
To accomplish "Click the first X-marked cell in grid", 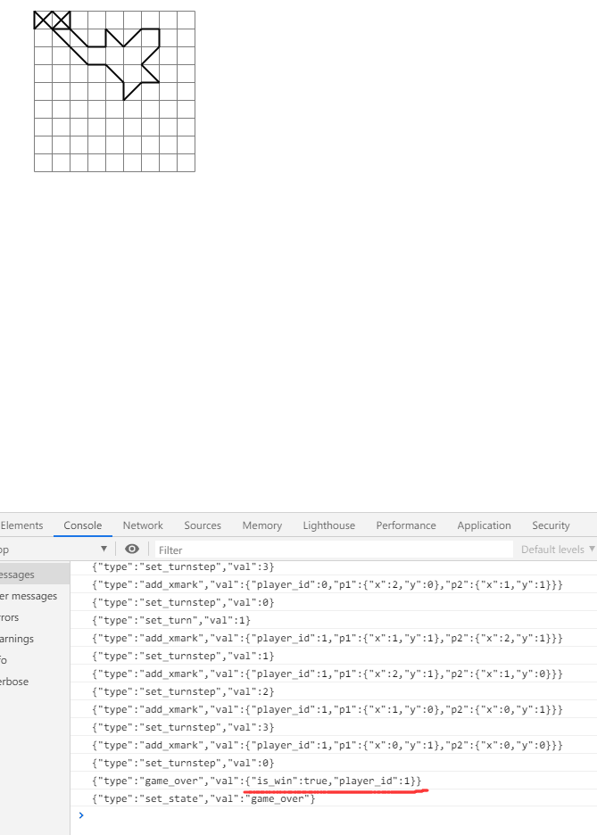I will (x=43, y=20).
